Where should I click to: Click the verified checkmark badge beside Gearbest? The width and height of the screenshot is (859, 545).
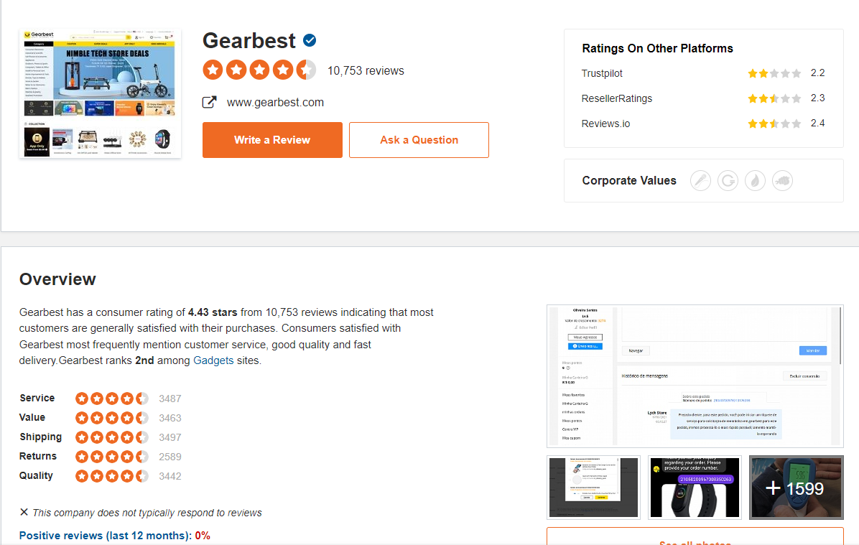[310, 40]
